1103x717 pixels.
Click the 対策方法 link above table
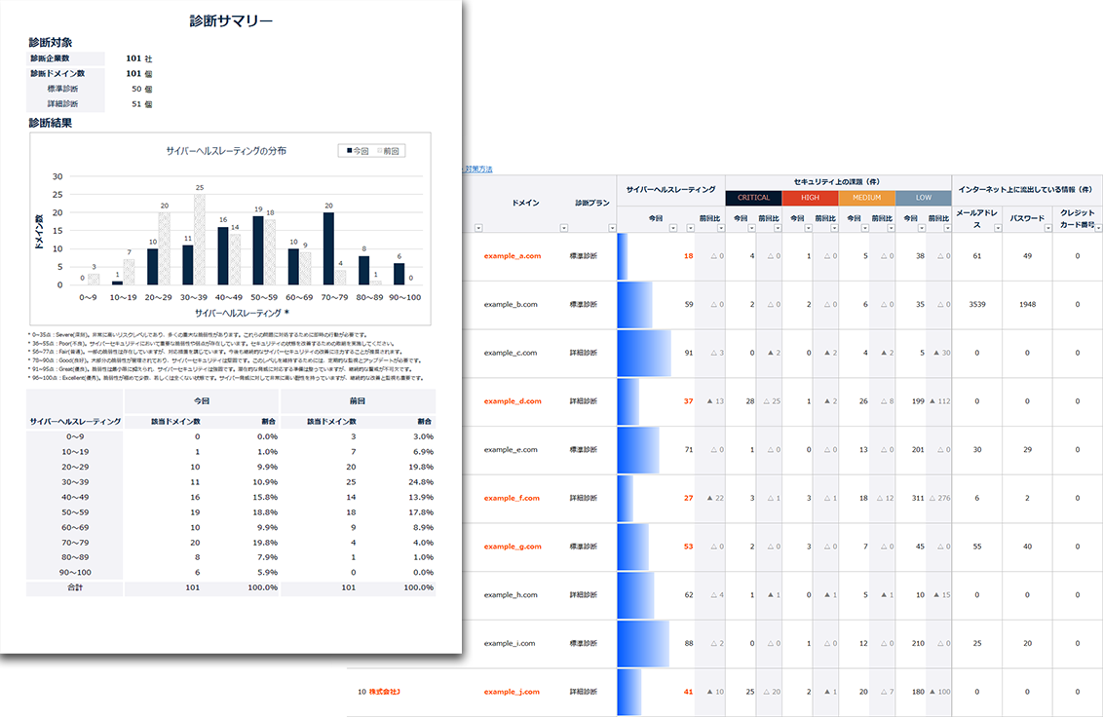tap(477, 170)
